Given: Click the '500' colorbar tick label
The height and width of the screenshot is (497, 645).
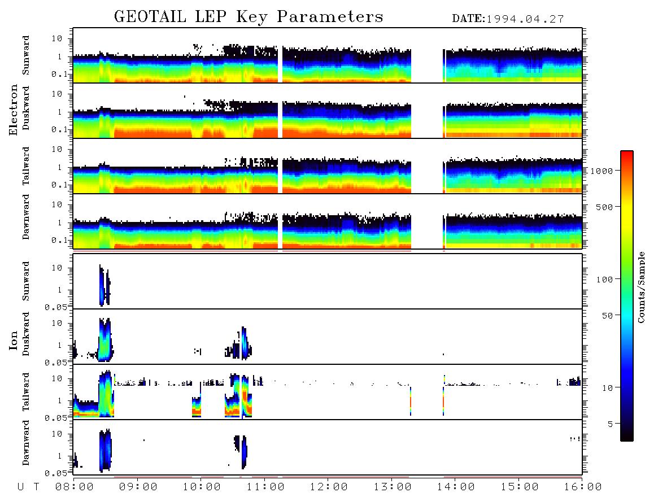Looking at the screenshot, I should click(604, 207).
